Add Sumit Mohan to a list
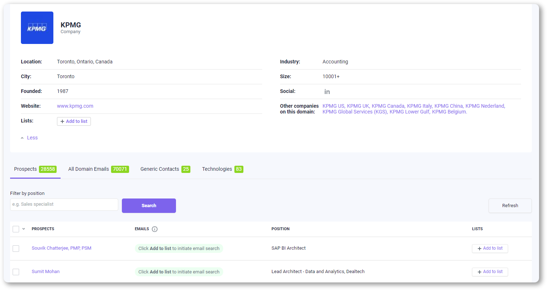 [490, 272]
